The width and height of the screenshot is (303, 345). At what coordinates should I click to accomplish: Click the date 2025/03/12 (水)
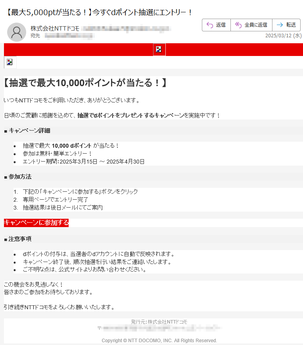(x=284, y=36)
